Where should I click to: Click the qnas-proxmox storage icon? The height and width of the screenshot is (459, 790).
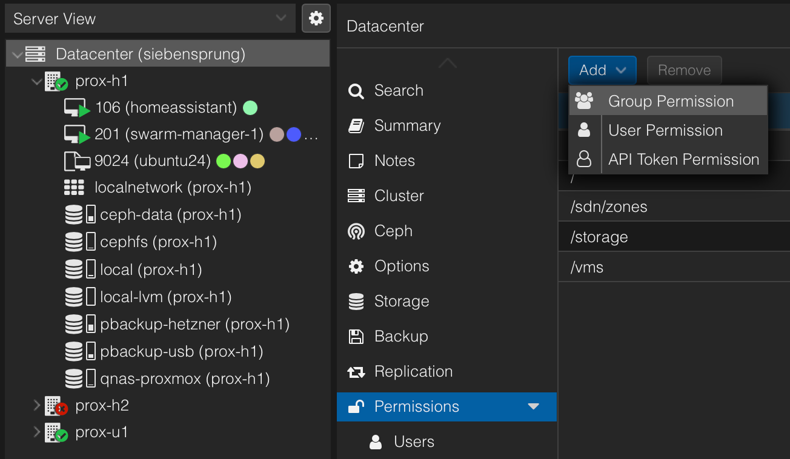[81, 379]
